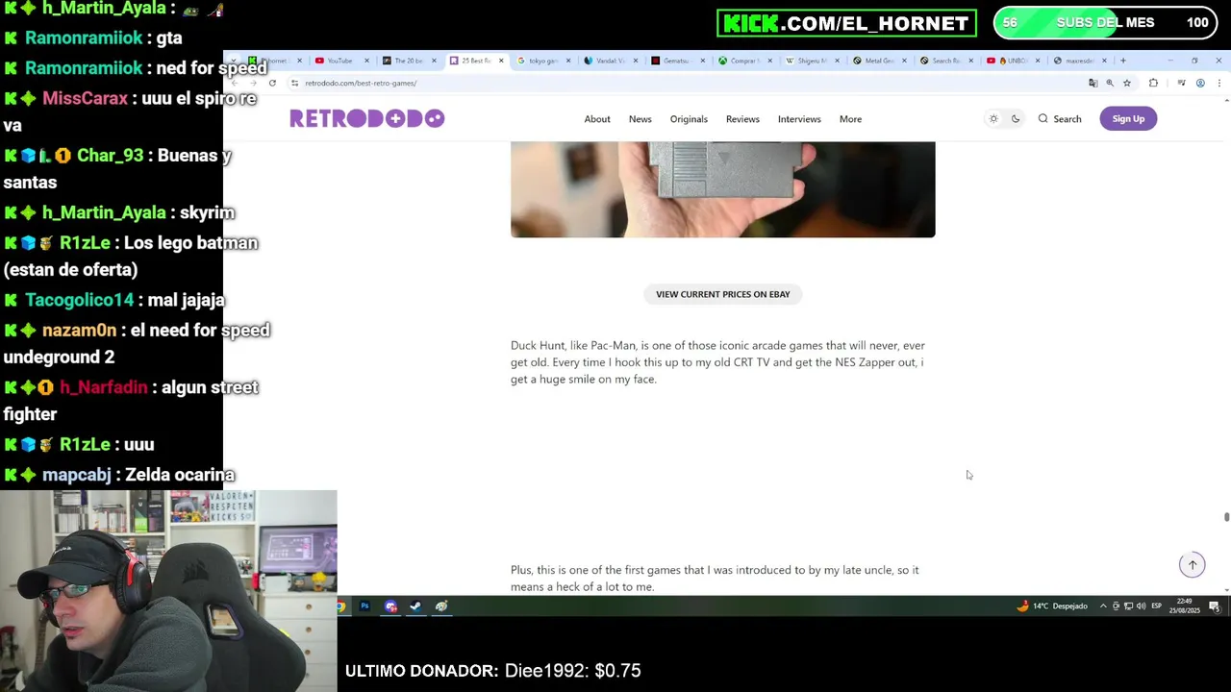Open the Reviews menu item

pyautogui.click(x=742, y=119)
